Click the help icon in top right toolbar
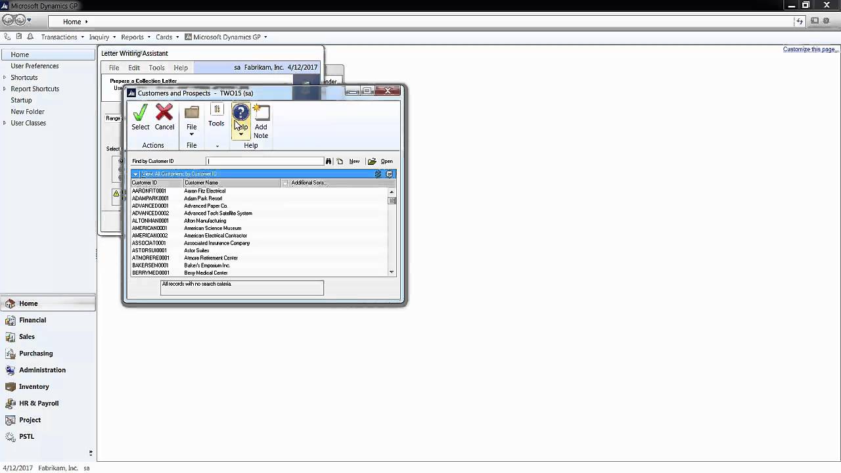The width and height of the screenshot is (841, 473). 826,21
